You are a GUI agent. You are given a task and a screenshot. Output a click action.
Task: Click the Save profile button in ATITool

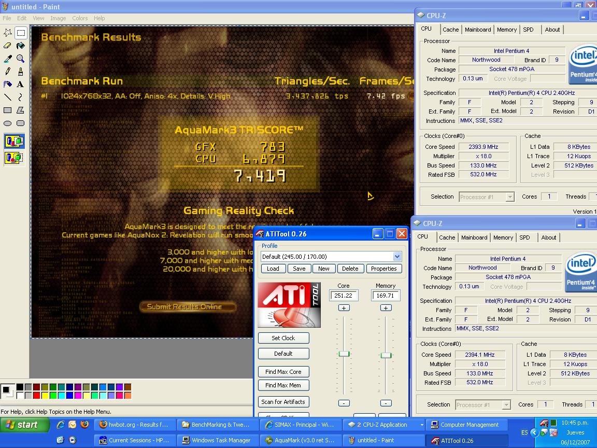(299, 269)
